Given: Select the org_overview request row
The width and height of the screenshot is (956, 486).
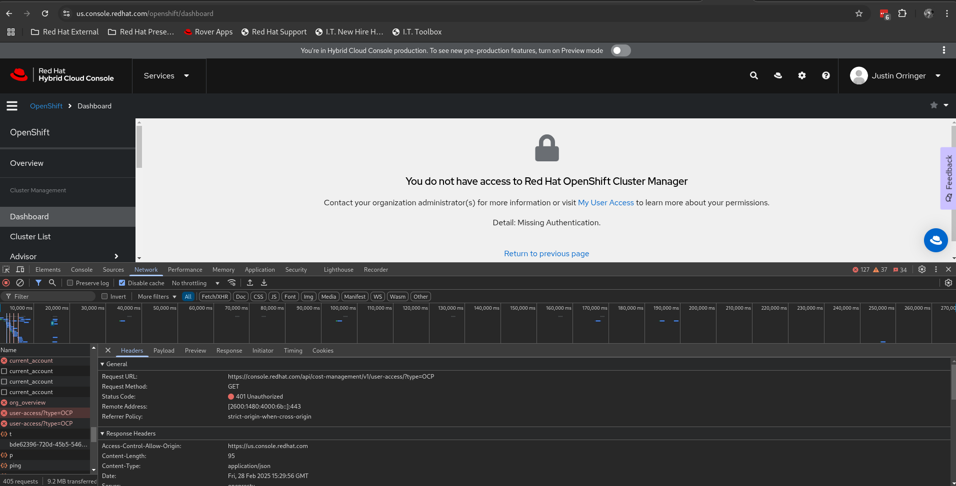Looking at the screenshot, I should click(45, 403).
